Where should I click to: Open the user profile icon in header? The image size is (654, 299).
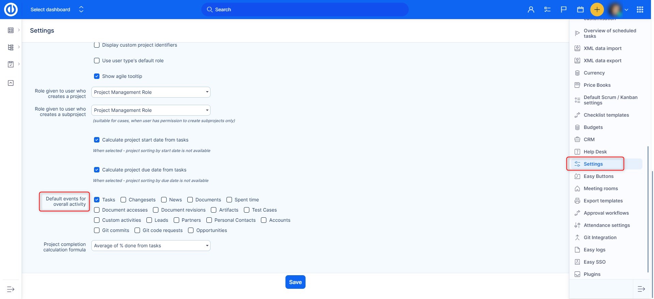pyautogui.click(x=531, y=10)
